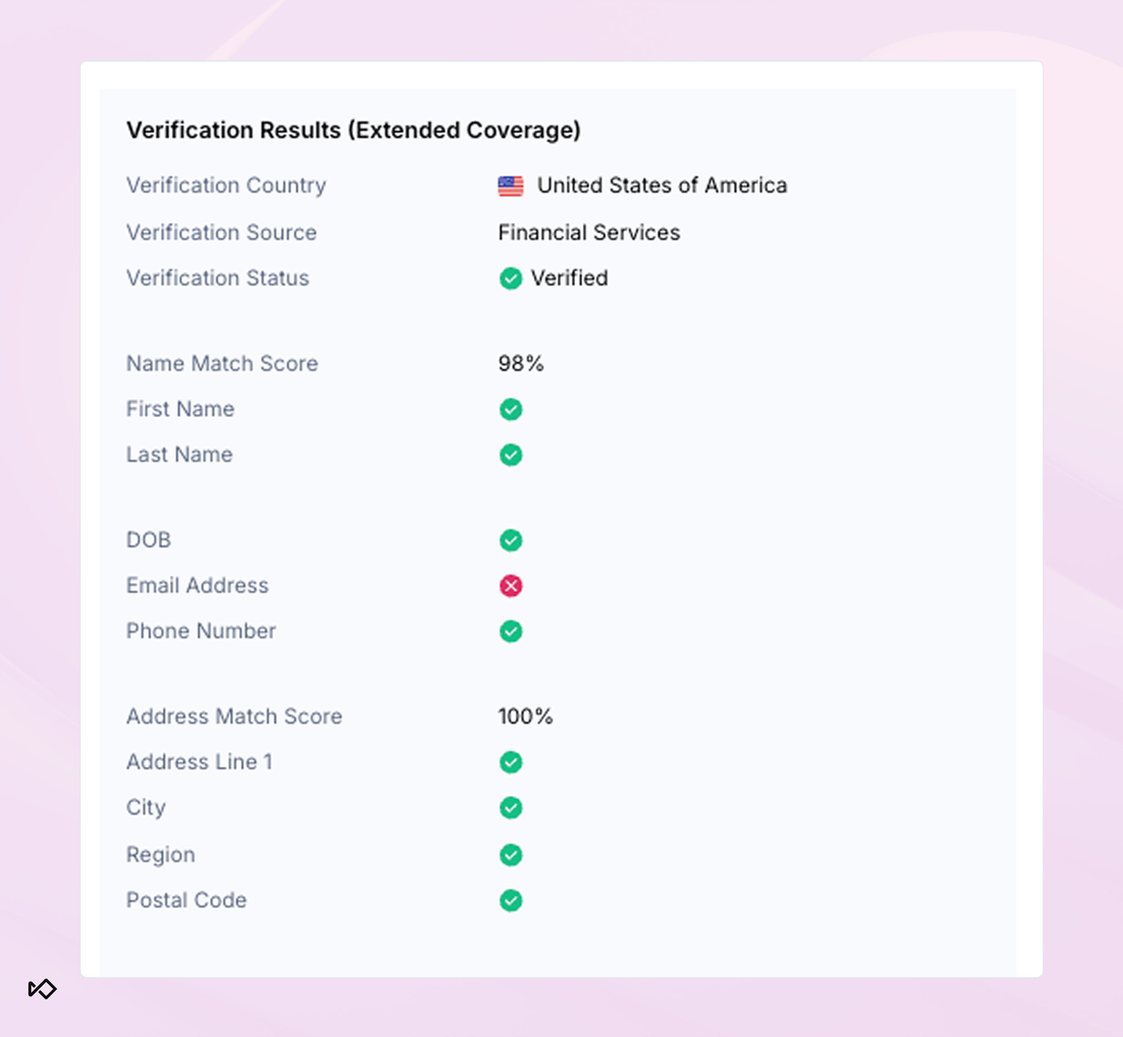Click the Last Name green checkmark
Image resolution: width=1123 pixels, height=1037 pixels.
[511, 454]
